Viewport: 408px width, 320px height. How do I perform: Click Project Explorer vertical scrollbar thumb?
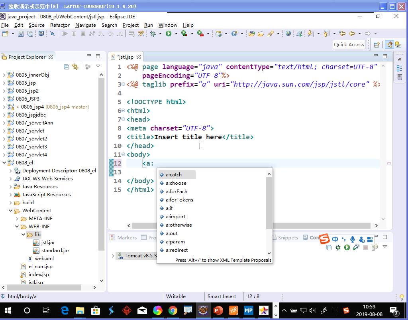point(101,164)
